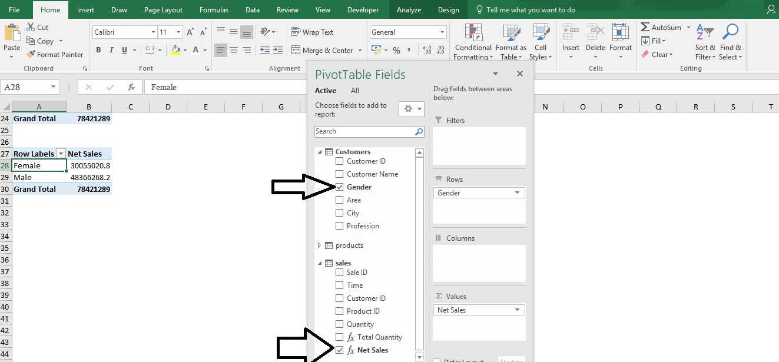Image resolution: width=779 pixels, height=362 pixels.
Task: Uncheck the Gender field checkbox
Action: 339,187
